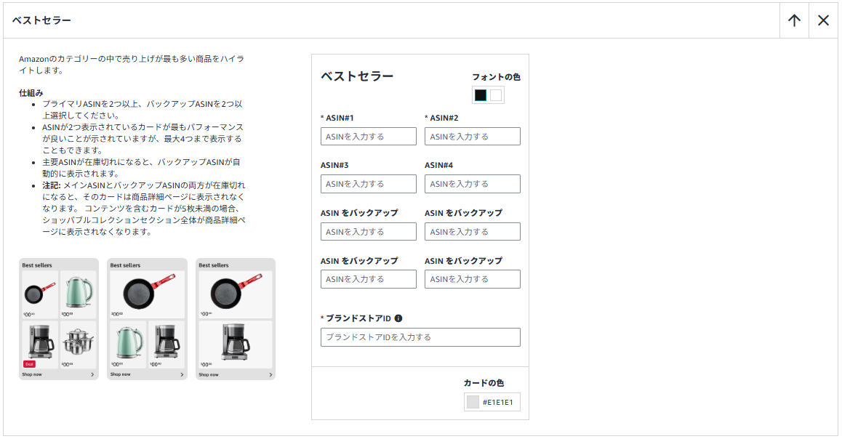Click Shop now chevron on four-product card

coord(92,375)
